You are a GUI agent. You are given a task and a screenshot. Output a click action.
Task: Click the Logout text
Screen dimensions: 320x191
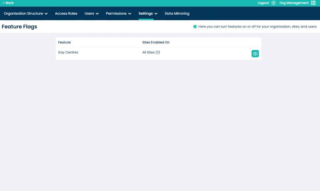(263, 3)
